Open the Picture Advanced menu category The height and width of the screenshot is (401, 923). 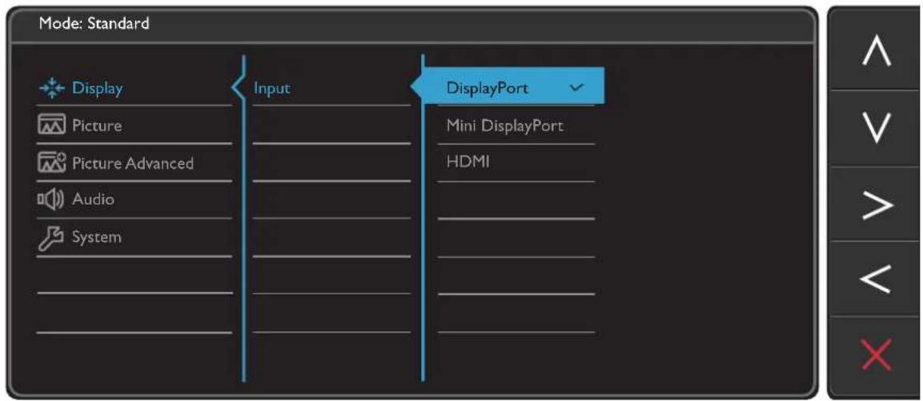tap(134, 162)
